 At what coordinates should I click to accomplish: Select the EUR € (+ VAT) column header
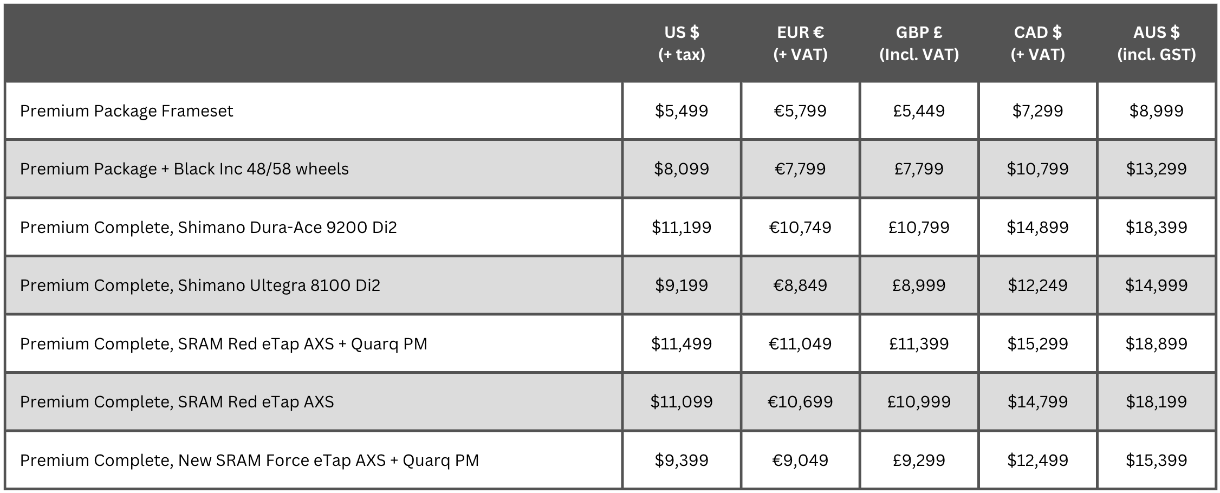(800, 43)
